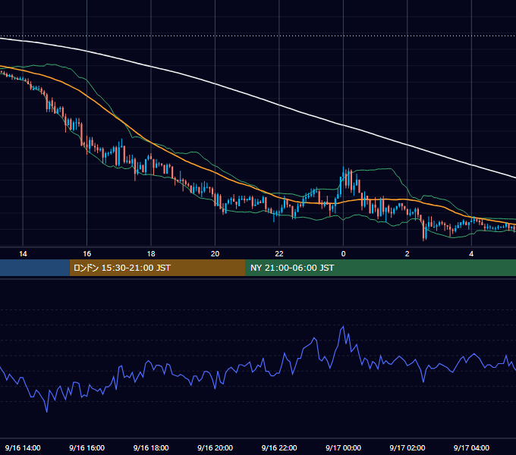This screenshot has width=516, height=455.
Task: Click the 9/16 20:00 label on indicator axis
Action: 215,447
